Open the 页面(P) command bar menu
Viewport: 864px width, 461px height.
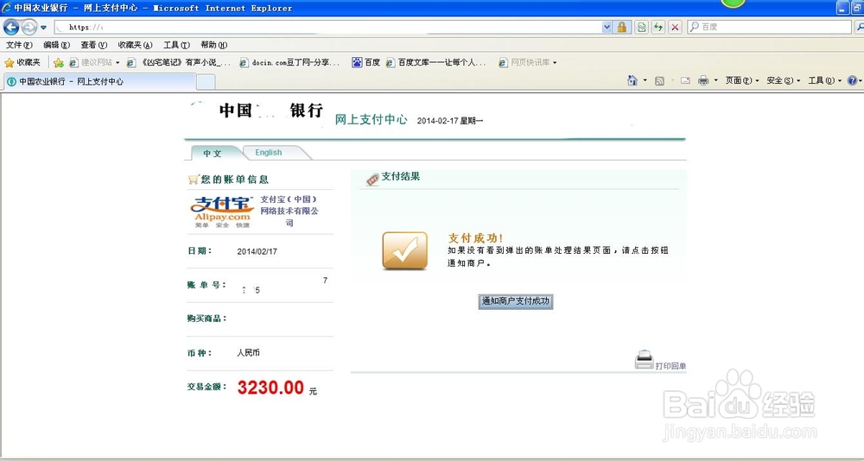tap(741, 81)
